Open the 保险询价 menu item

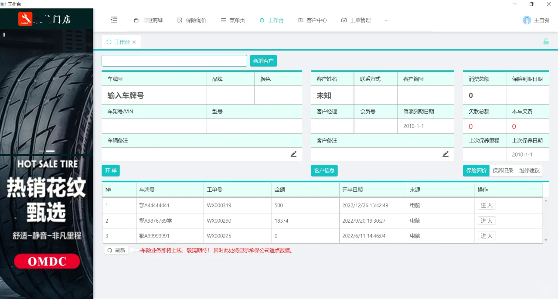click(192, 20)
